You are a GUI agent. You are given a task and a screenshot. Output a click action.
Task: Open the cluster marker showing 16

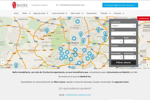pos(84,50)
